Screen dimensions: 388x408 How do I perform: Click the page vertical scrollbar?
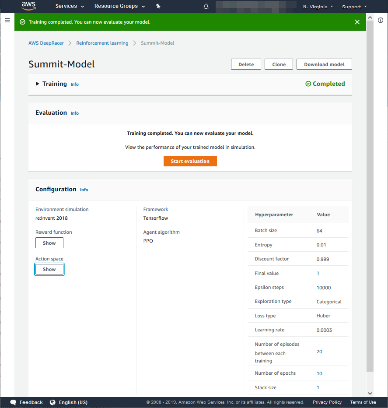(x=370, y=197)
